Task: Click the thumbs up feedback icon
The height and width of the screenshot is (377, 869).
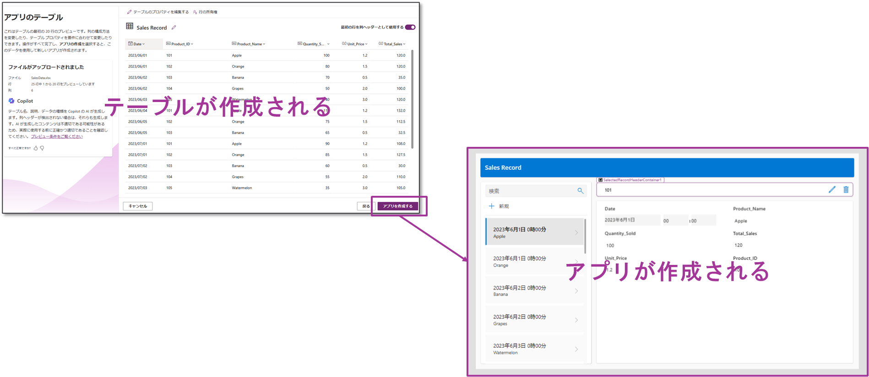Action: (x=36, y=148)
